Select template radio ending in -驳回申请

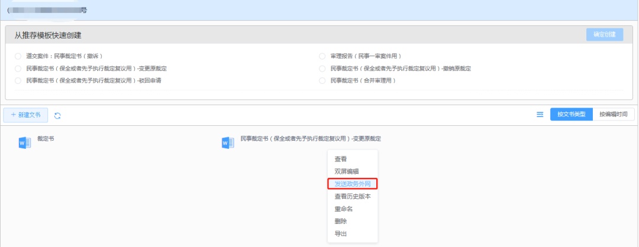18,80
